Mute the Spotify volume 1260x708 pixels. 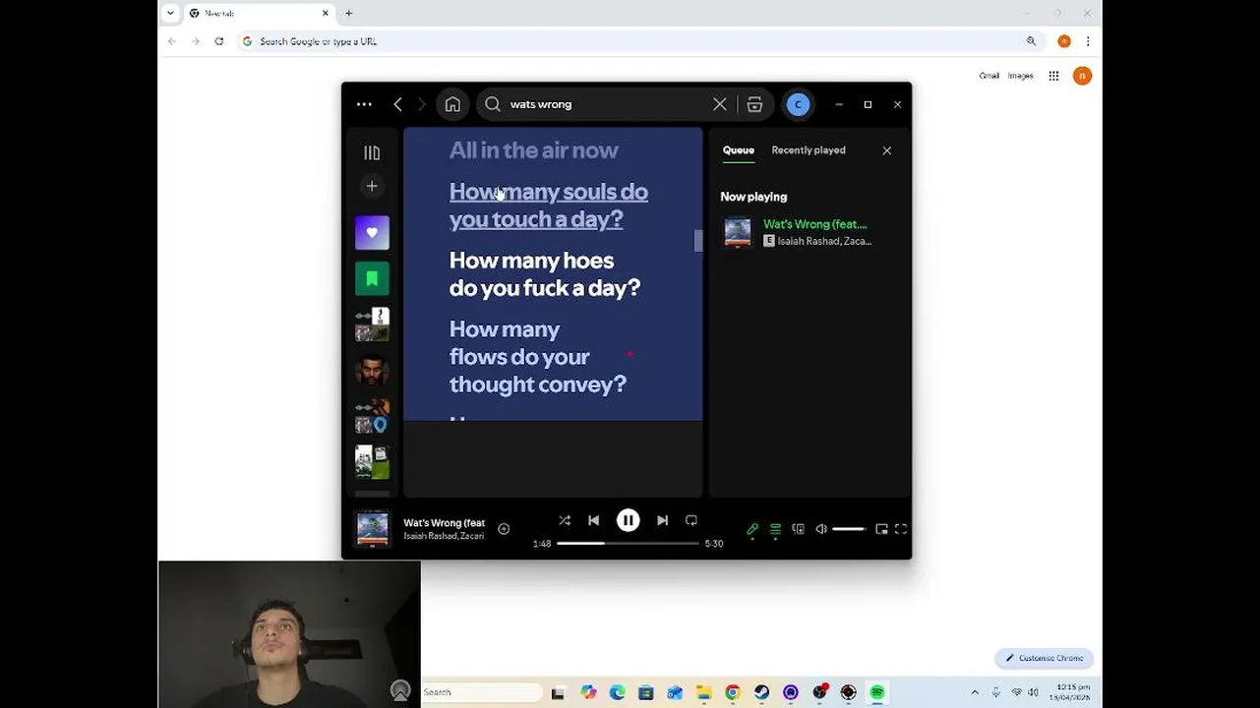pos(821,529)
